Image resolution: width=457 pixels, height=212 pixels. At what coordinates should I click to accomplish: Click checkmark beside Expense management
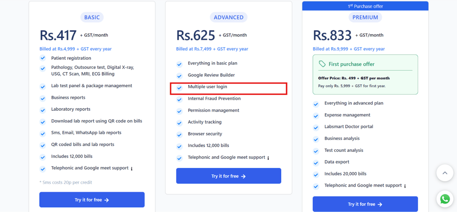click(316, 115)
